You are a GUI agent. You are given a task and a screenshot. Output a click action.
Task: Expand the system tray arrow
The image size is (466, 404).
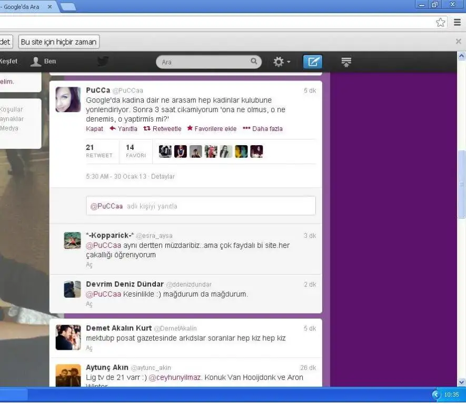435,395
